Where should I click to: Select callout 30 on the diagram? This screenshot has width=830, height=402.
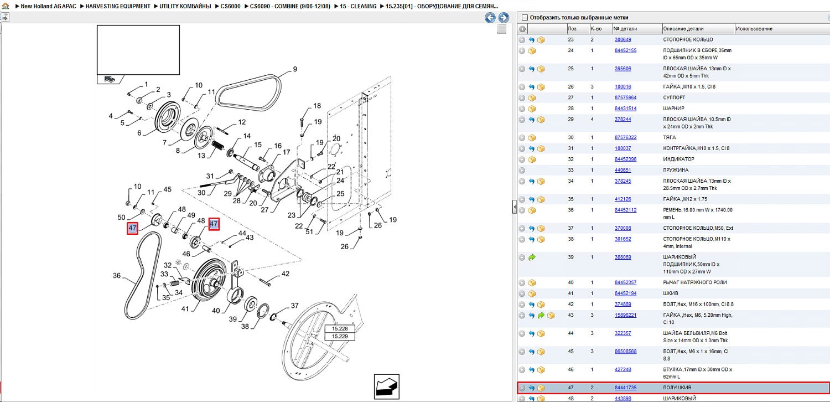pyautogui.click(x=202, y=193)
